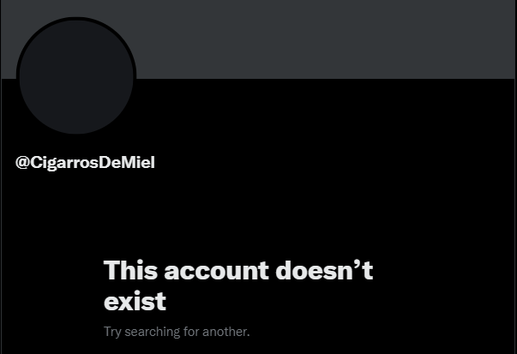Click the word "This" in the heading

point(130,270)
